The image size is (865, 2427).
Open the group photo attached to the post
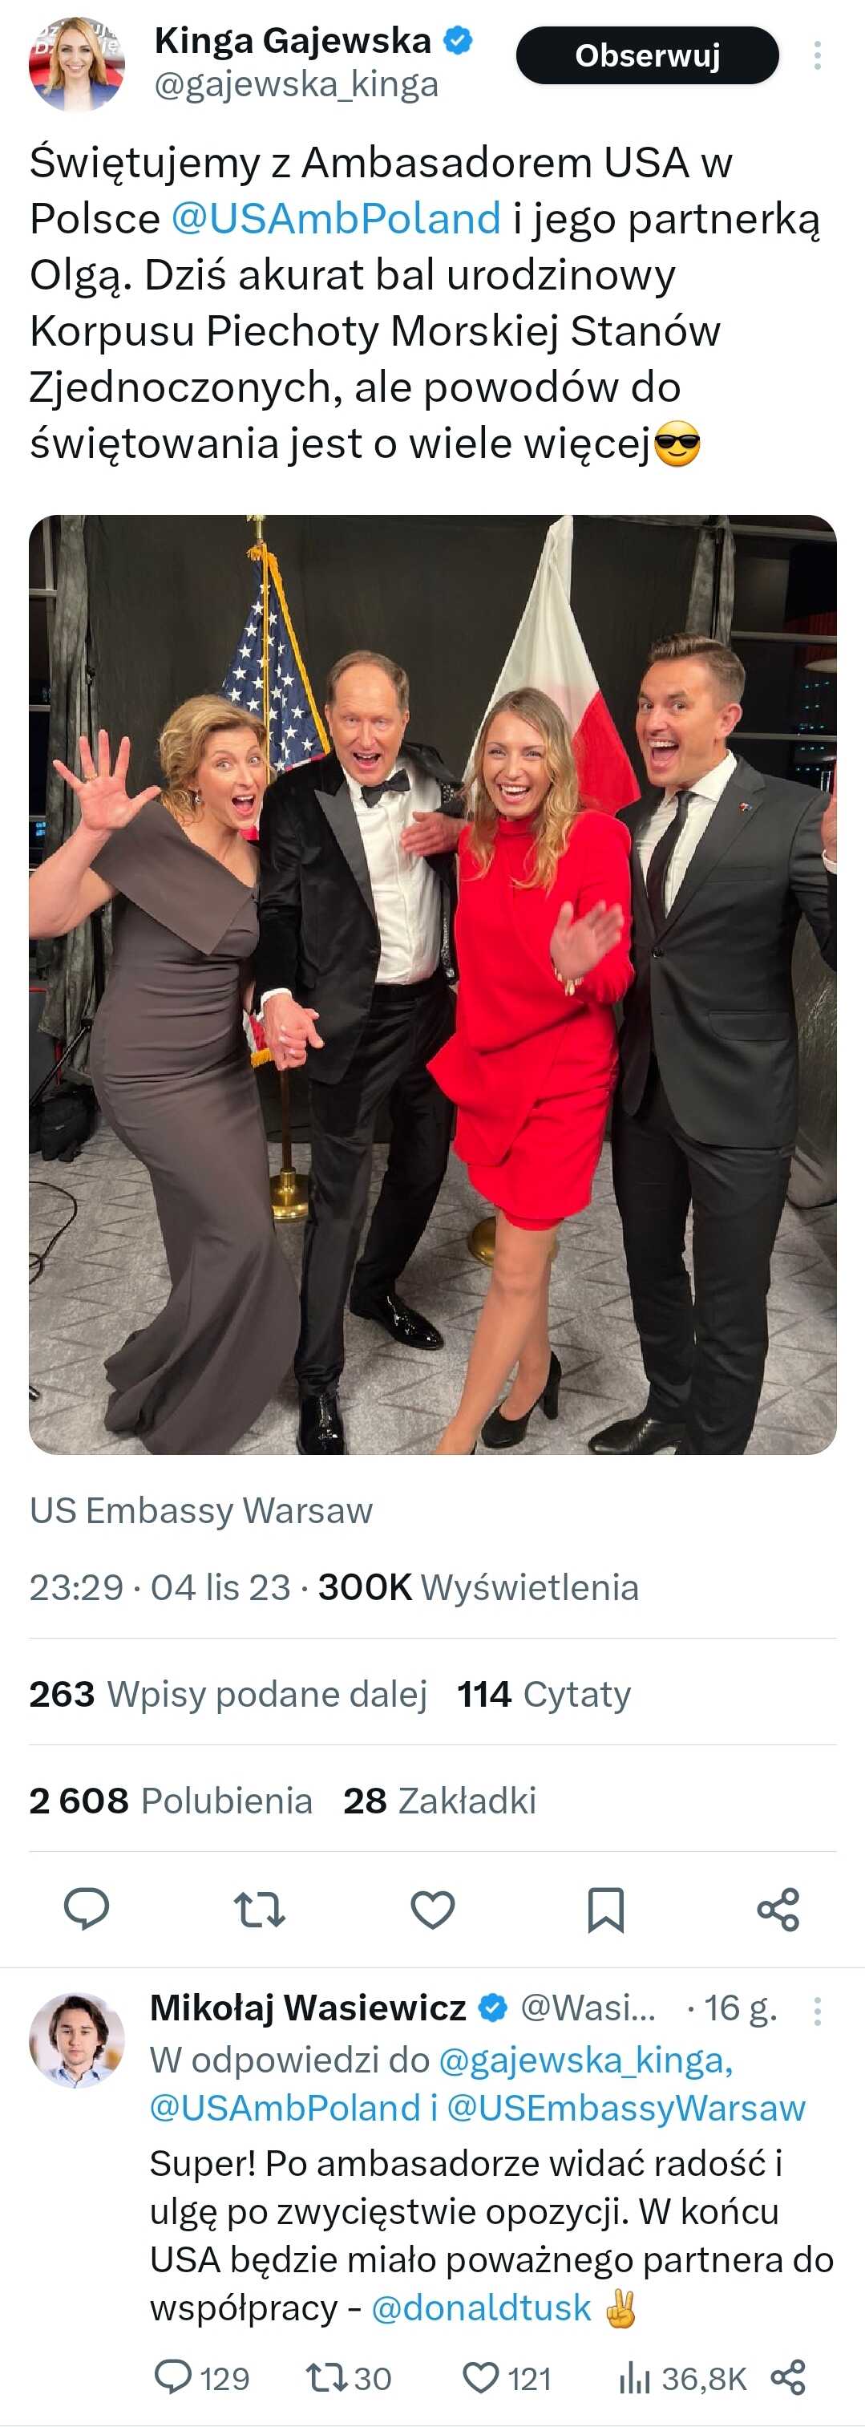tap(433, 983)
